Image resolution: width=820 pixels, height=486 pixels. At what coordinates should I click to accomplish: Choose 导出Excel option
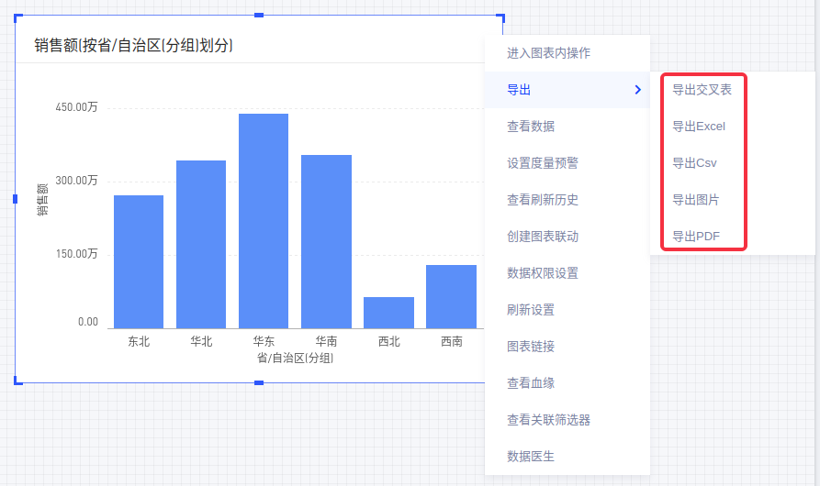pos(699,127)
